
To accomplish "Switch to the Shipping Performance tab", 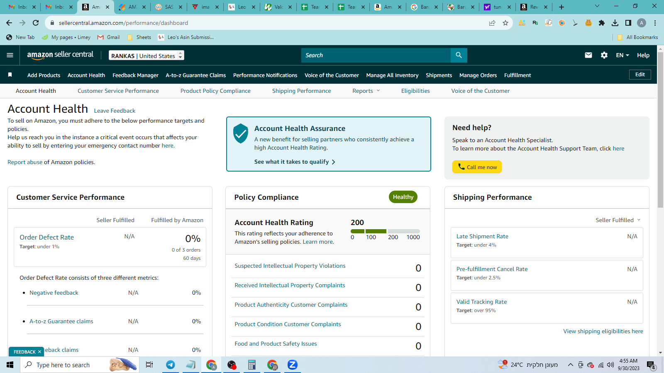I will click(302, 91).
